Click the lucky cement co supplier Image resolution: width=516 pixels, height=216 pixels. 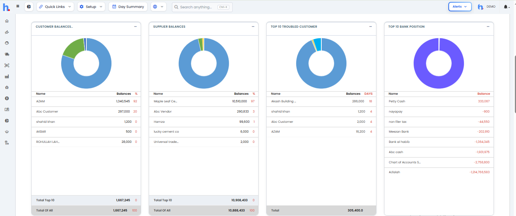click(166, 132)
